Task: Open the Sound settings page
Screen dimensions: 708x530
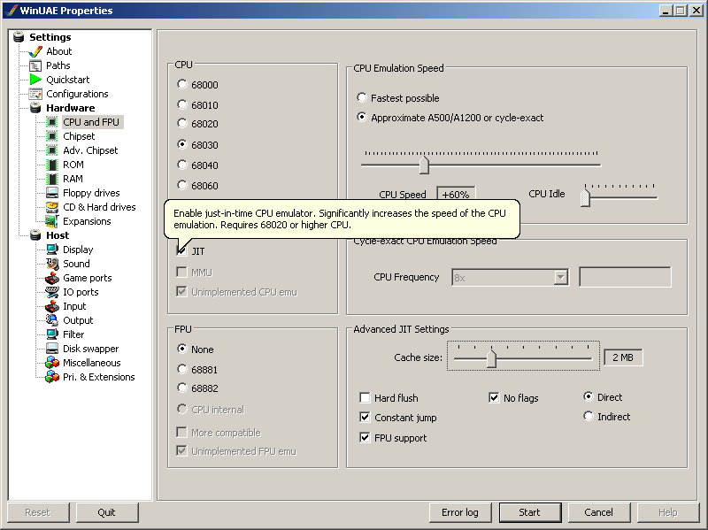Action: (x=76, y=264)
